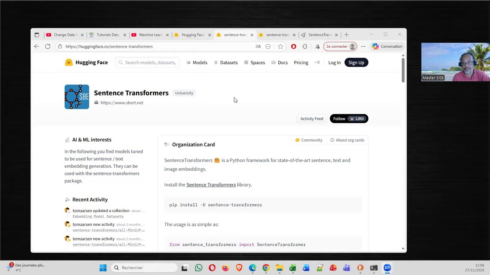This screenshot has width=490, height=275.
Task: Open the Pricing page
Action: point(301,63)
